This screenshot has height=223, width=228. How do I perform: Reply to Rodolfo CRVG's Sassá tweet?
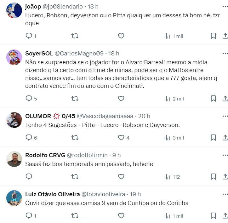coord(29,177)
